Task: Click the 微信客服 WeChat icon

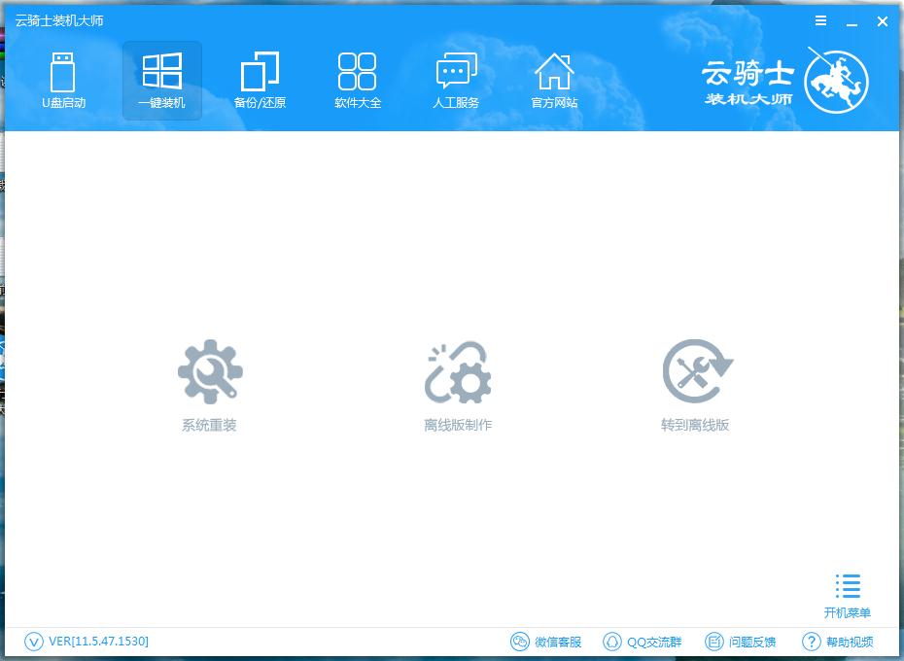Action: [519, 642]
